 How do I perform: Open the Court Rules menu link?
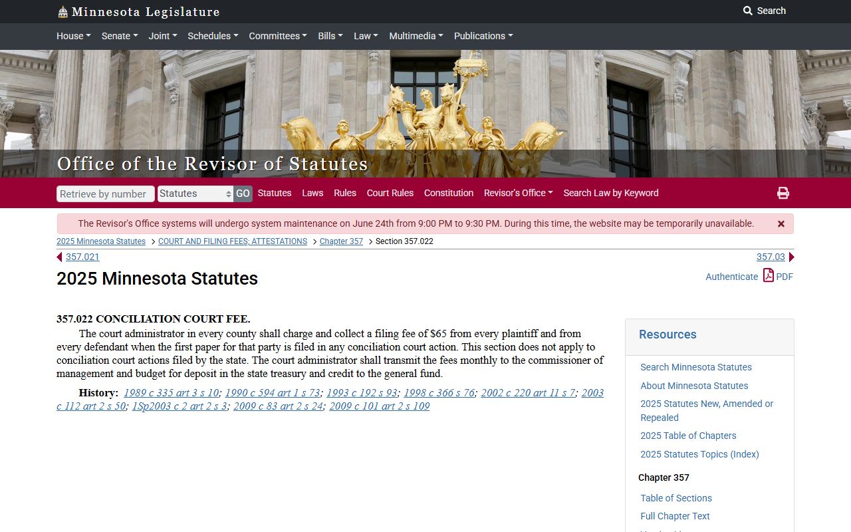click(x=390, y=193)
